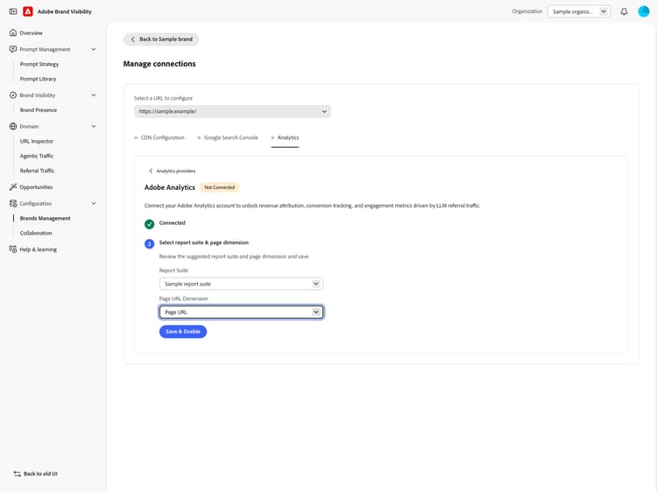The height and width of the screenshot is (492, 657).
Task: Collapse the Prompt Management section
Action: click(x=94, y=49)
